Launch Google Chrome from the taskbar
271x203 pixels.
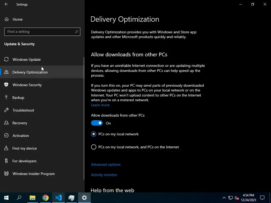click(46, 198)
